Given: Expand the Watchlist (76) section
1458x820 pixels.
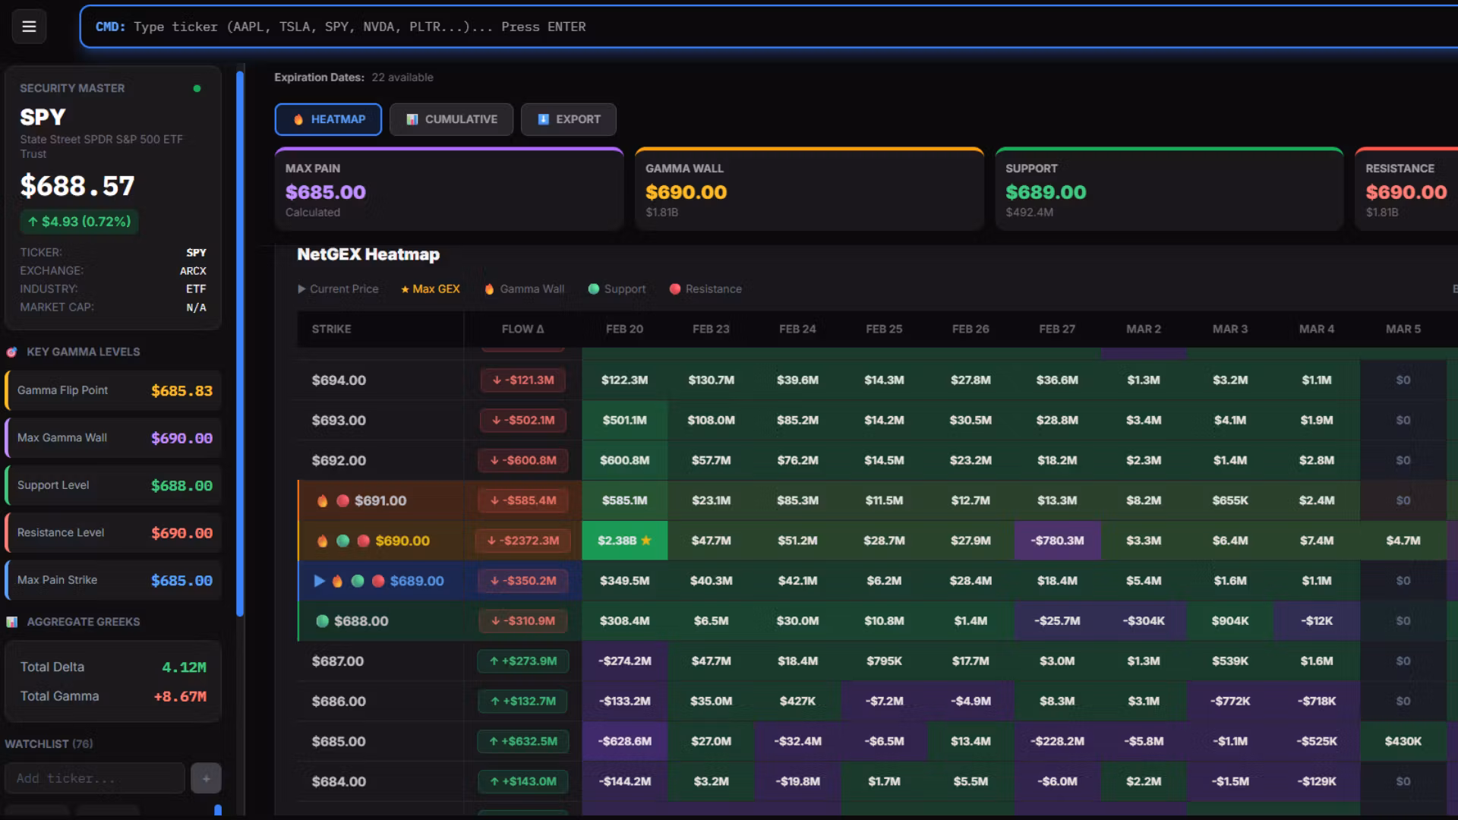Looking at the screenshot, I should 49,744.
